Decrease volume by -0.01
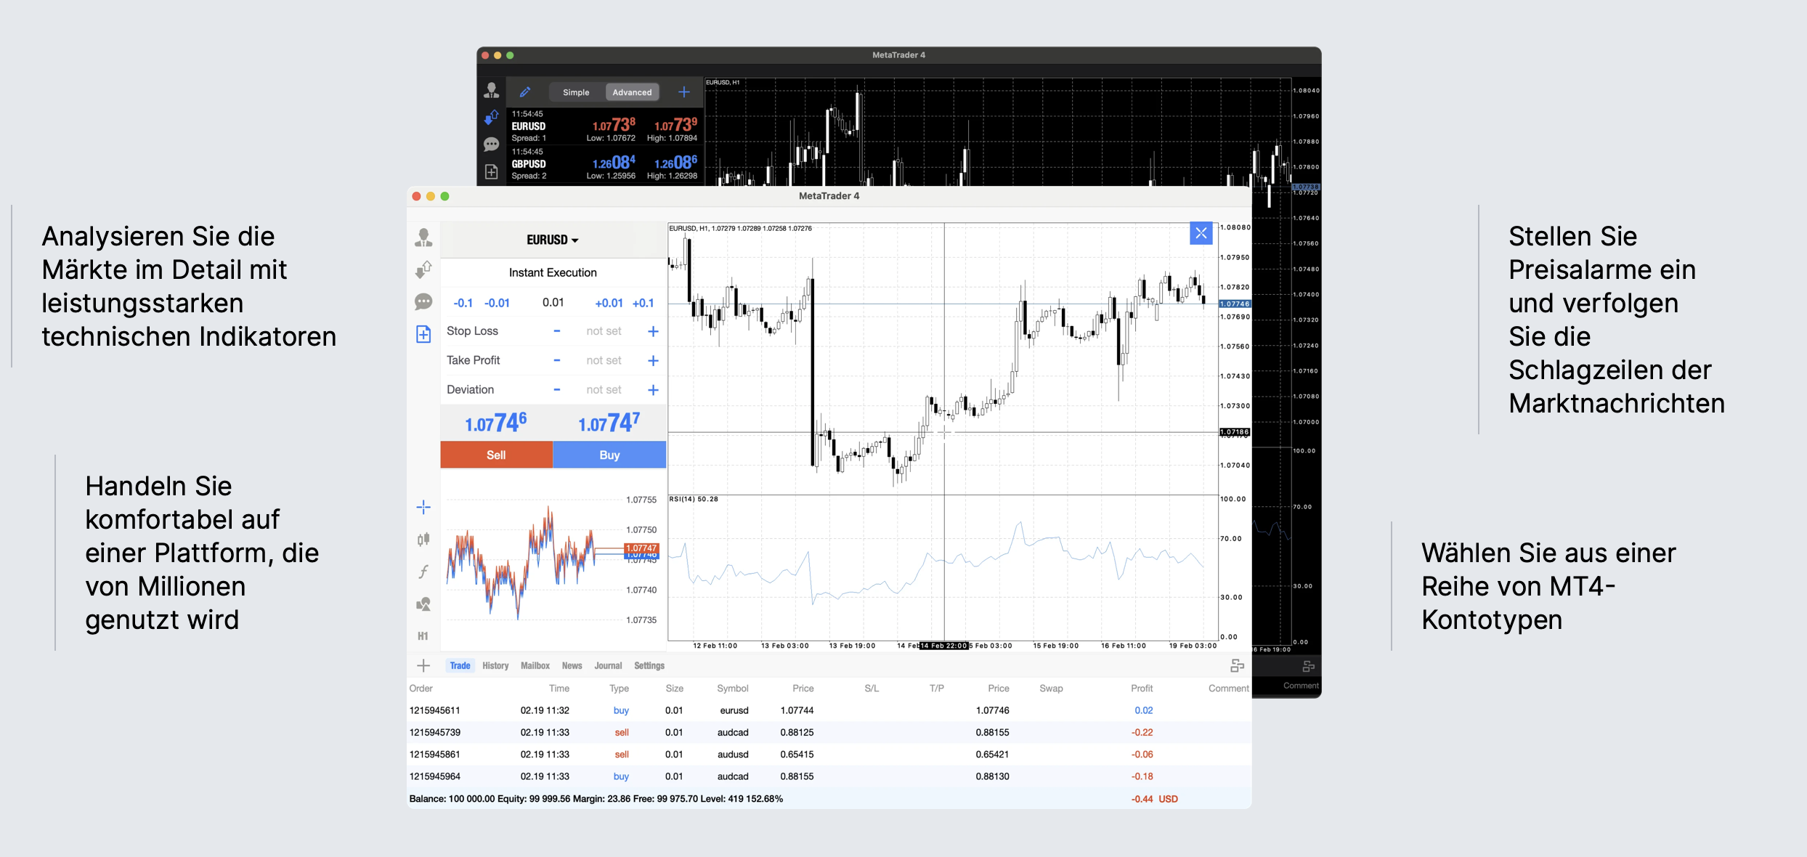Image resolution: width=1807 pixels, height=857 pixels. [498, 303]
